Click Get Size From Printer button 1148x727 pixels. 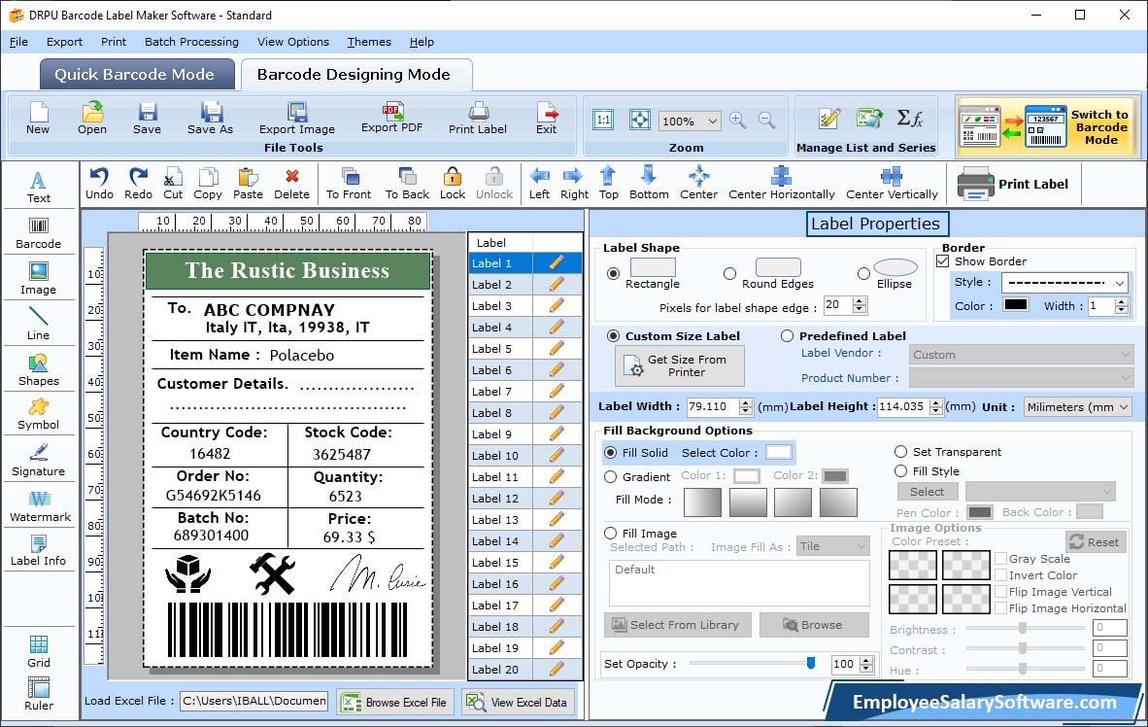[x=680, y=365]
